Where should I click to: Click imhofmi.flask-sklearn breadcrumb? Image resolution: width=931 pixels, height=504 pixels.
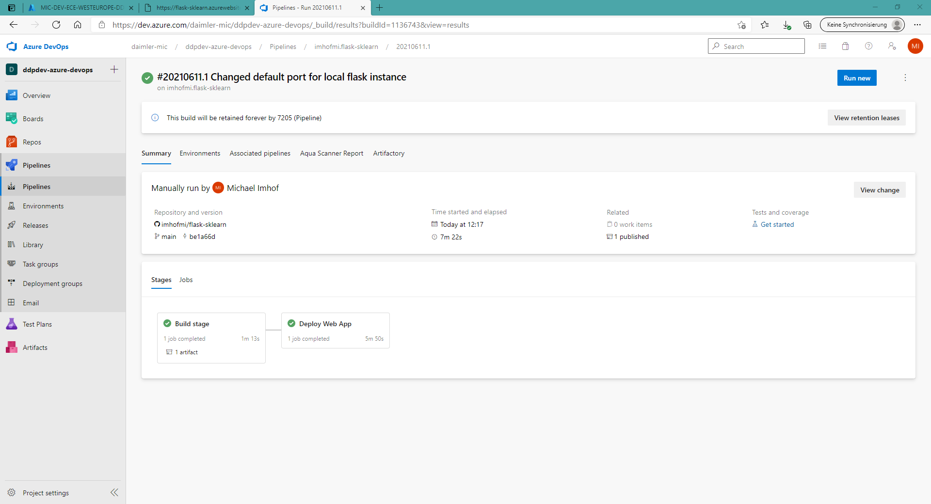(x=346, y=47)
